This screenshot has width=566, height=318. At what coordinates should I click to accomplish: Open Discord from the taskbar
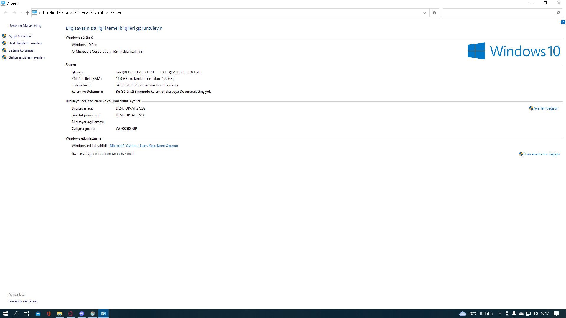coord(82,314)
